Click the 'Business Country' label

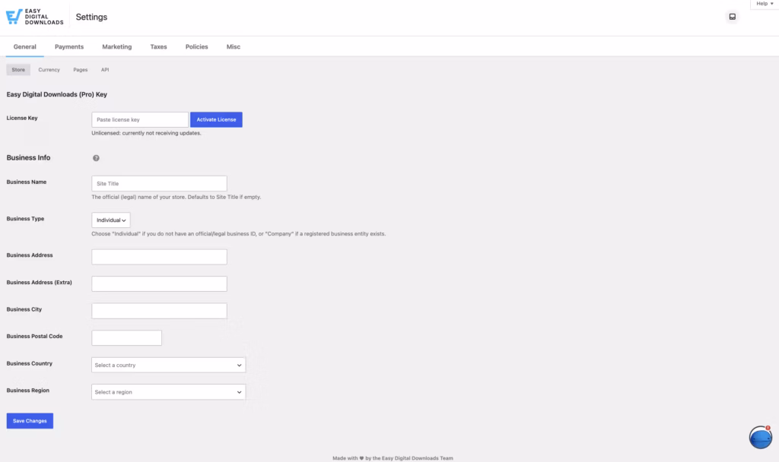[30, 364]
